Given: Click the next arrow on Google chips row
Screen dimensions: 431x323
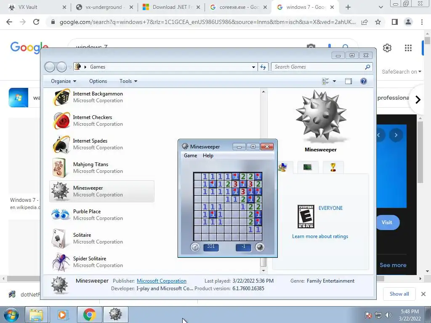Looking at the screenshot, I should pyautogui.click(x=418, y=99).
